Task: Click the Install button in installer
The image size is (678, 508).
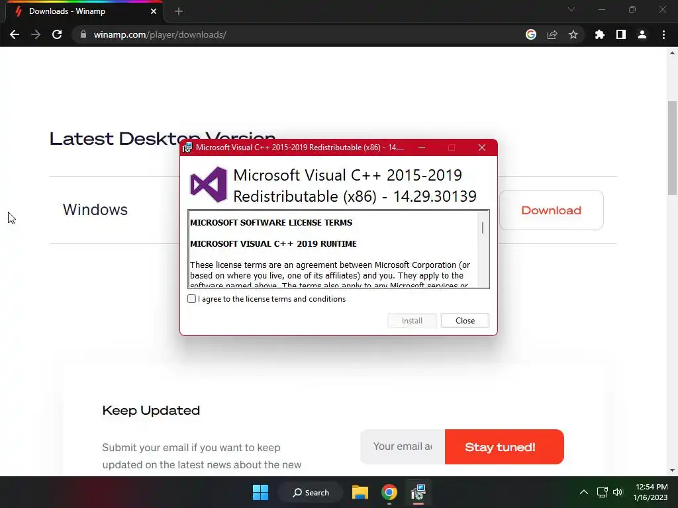Action: [x=412, y=321]
